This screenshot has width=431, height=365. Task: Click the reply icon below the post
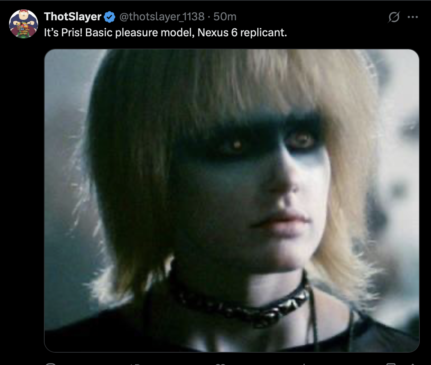click(x=50, y=364)
